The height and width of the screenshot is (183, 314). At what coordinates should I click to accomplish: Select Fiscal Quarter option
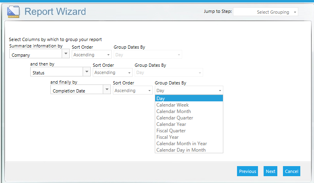click(189, 131)
